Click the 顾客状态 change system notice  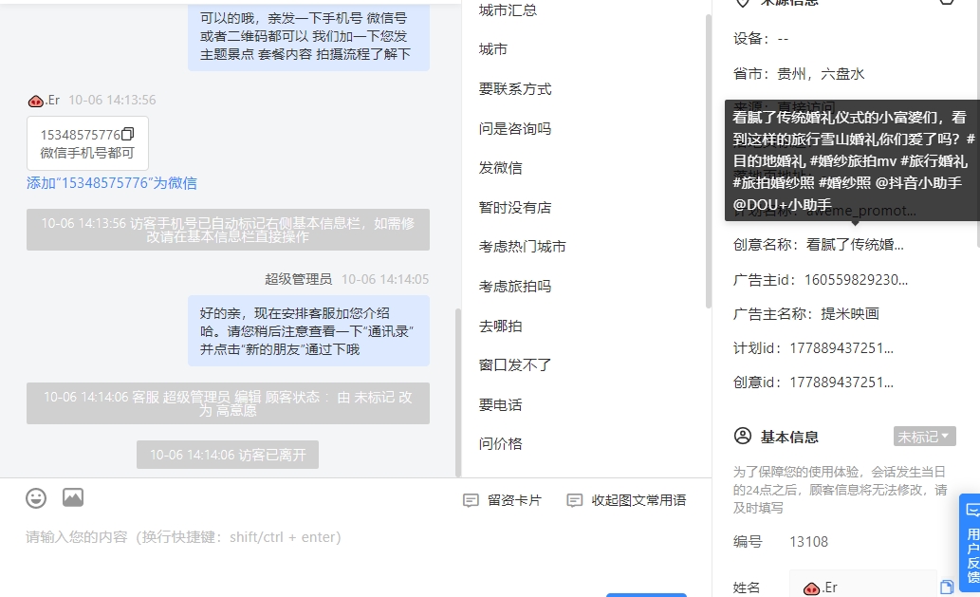point(228,403)
